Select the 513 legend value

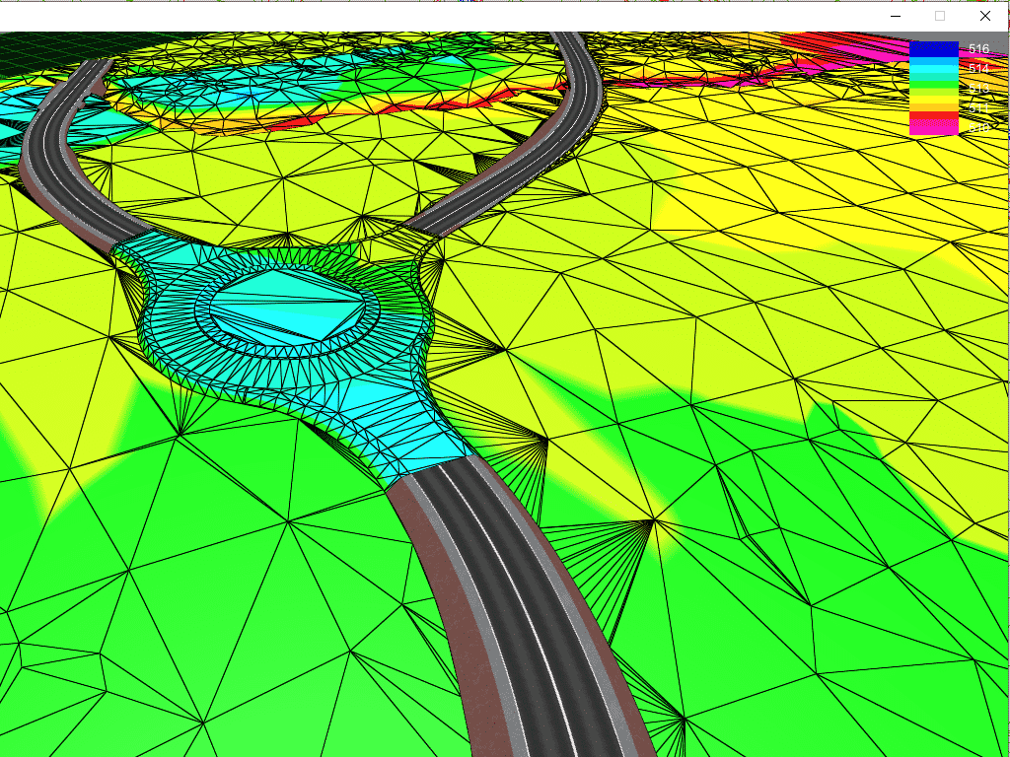[x=978, y=89]
